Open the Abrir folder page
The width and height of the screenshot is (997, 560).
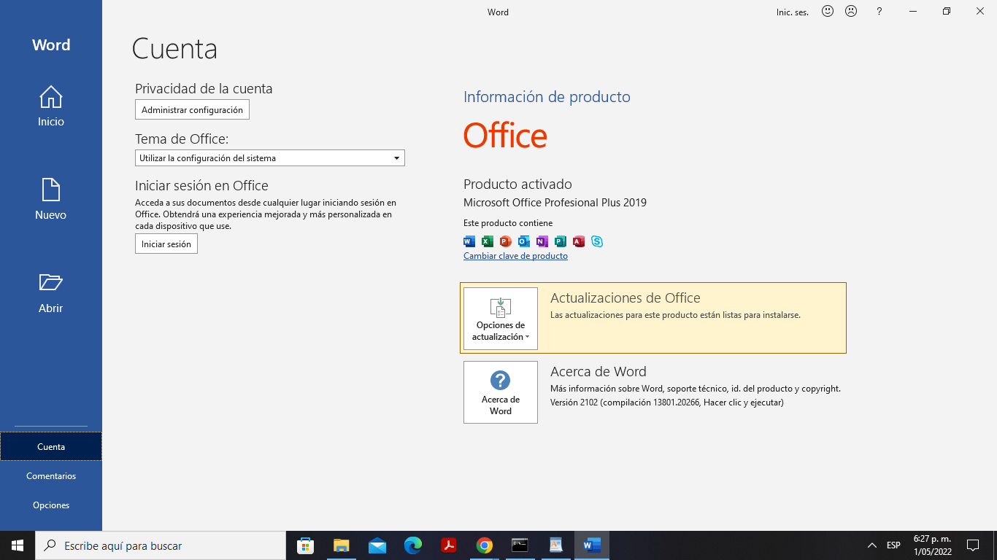click(x=51, y=293)
